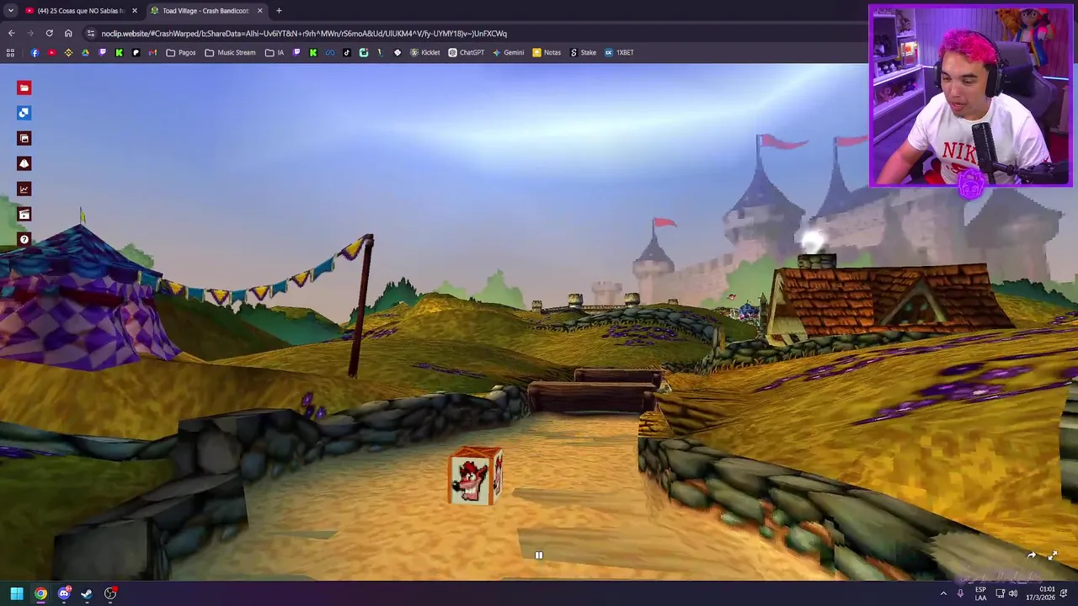
Task: Open the Textures panel icon
Action: (x=24, y=138)
